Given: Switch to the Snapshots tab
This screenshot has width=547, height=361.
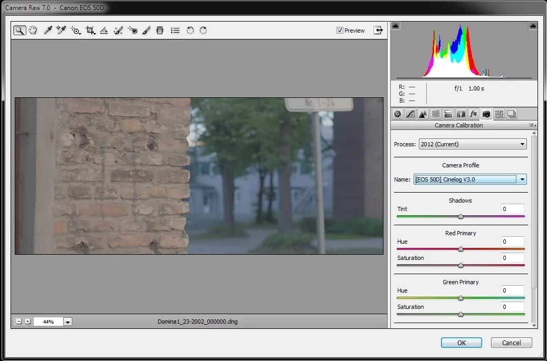Looking at the screenshot, I should (x=512, y=114).
